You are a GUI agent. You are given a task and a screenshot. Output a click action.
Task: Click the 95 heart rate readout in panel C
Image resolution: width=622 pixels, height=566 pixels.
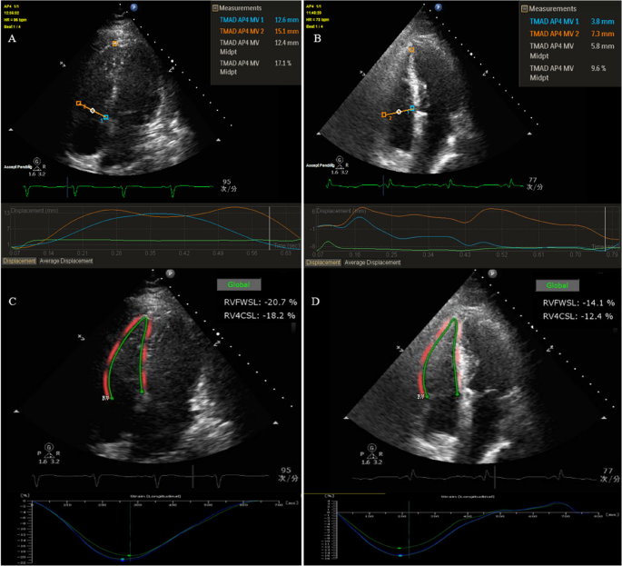pyautogui.click(x=286, y=470)
